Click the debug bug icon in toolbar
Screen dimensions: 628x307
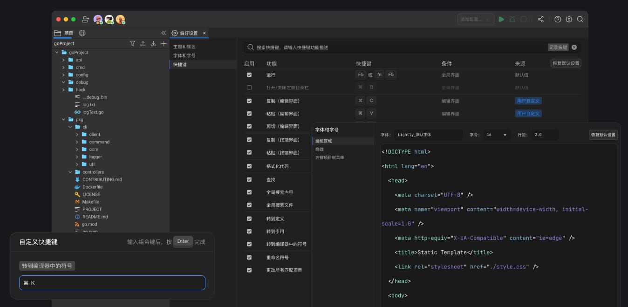[512, 20]
